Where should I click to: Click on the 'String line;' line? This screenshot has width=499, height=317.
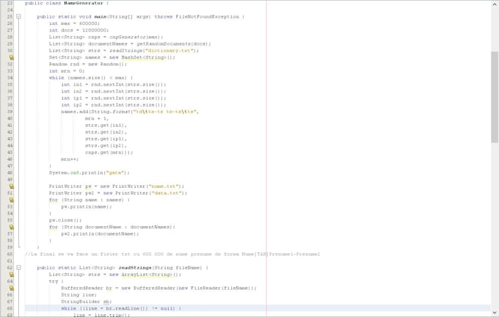click(x=79, y=295)
